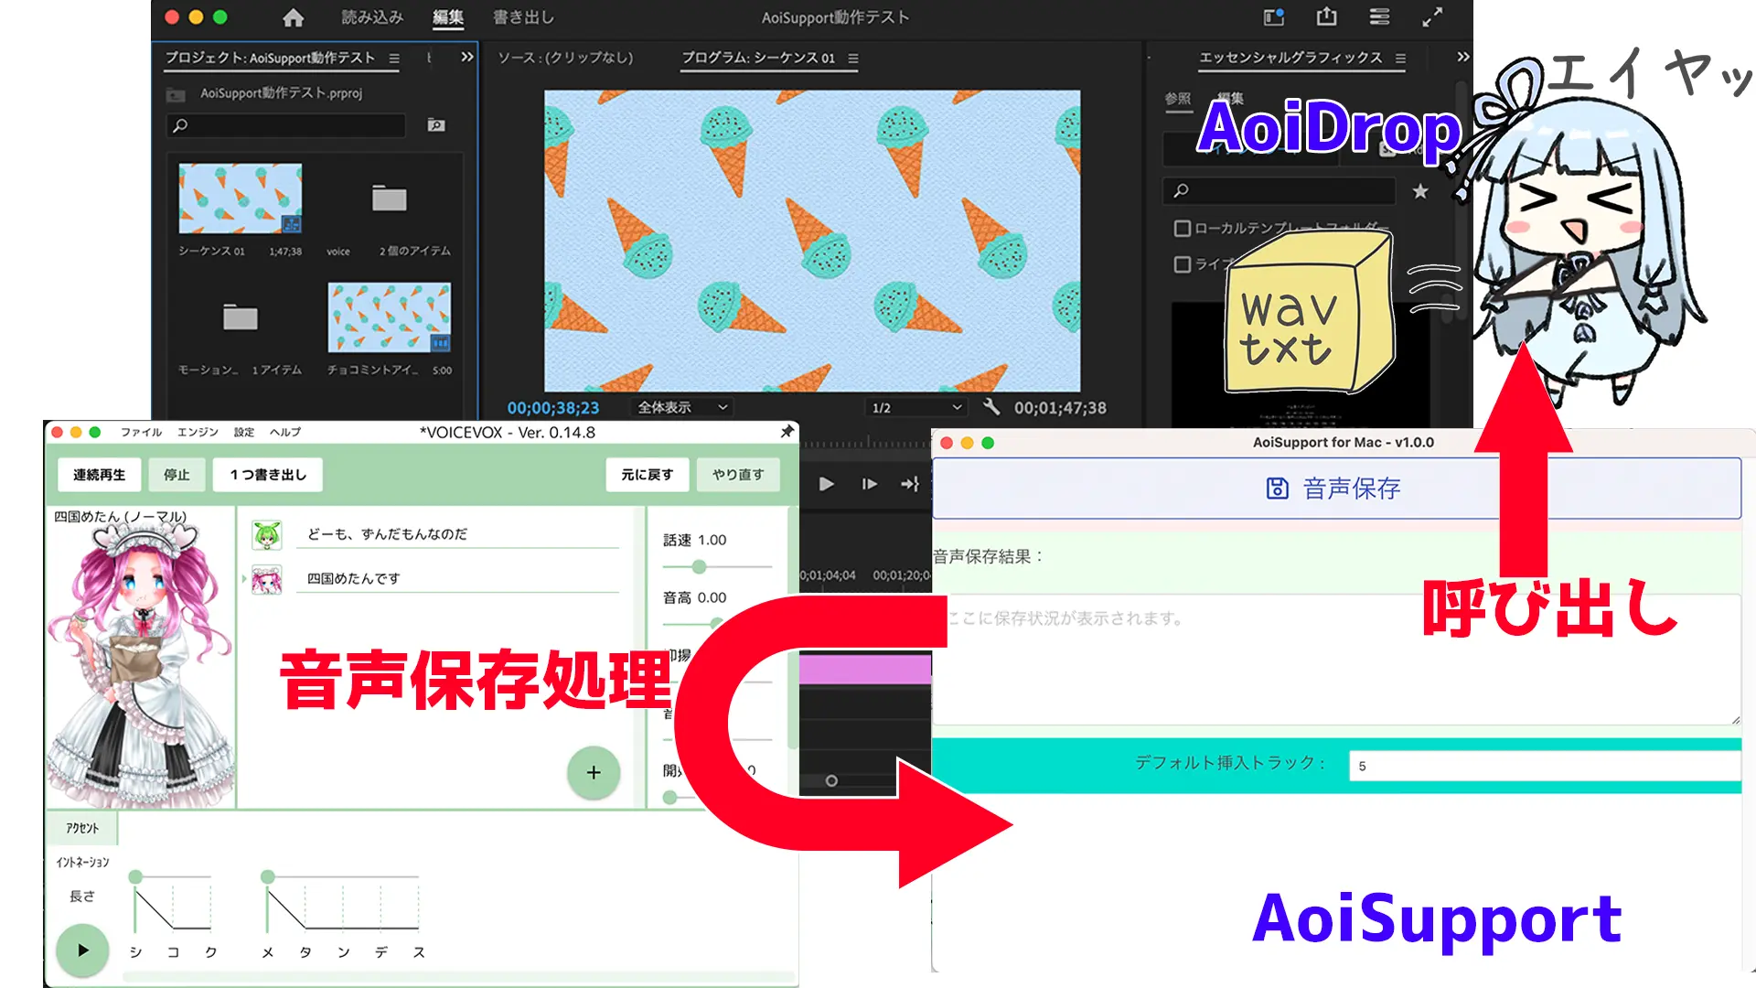
Task: Click the favorites star icon
Action: [x=1419, y=191]
